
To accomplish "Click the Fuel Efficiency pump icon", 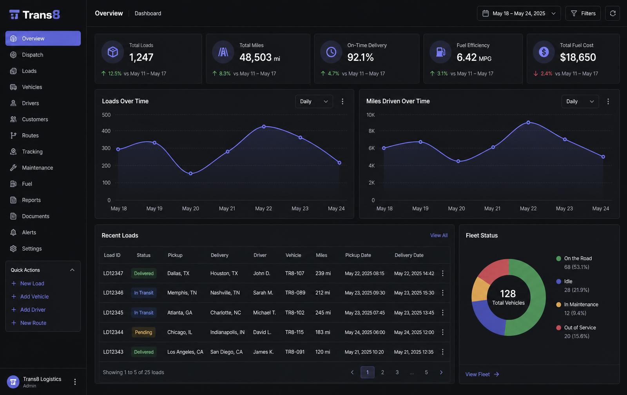I will point(440,52).
